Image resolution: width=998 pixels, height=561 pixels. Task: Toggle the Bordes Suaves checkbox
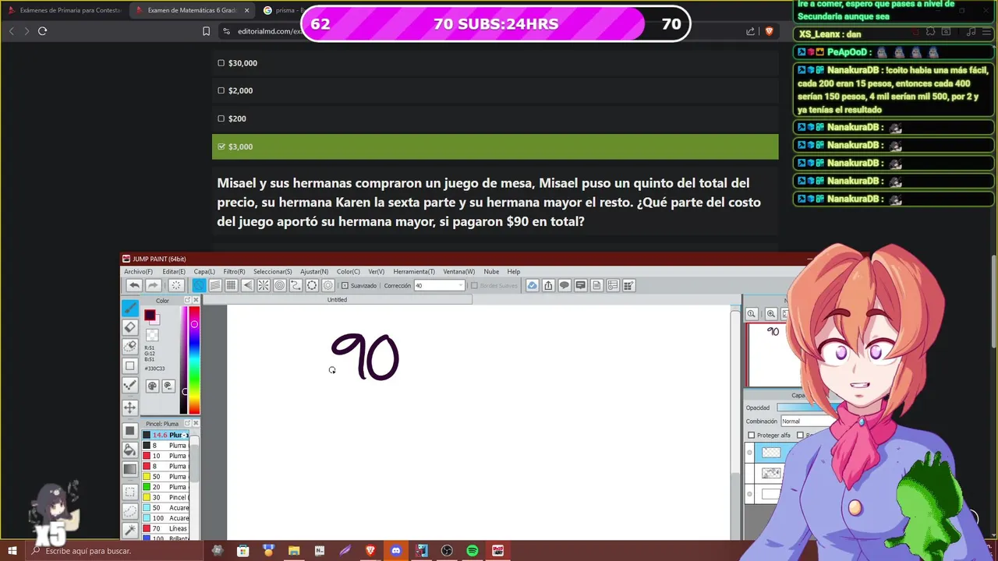pyautogui.click(x=474, y=286)
